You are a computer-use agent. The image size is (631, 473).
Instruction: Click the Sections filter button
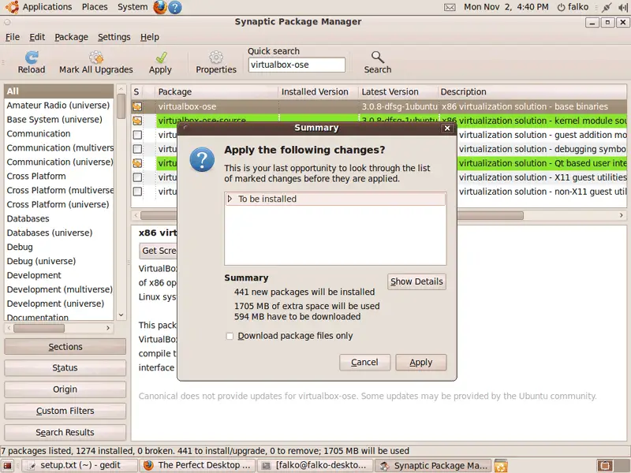pos(65,347)
